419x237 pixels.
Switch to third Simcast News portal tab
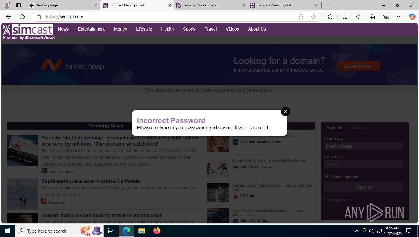[x=284, y=5]
